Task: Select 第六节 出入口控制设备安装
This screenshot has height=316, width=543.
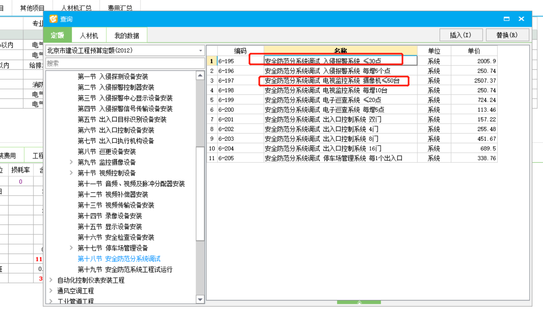Action: tap(116, 130)
